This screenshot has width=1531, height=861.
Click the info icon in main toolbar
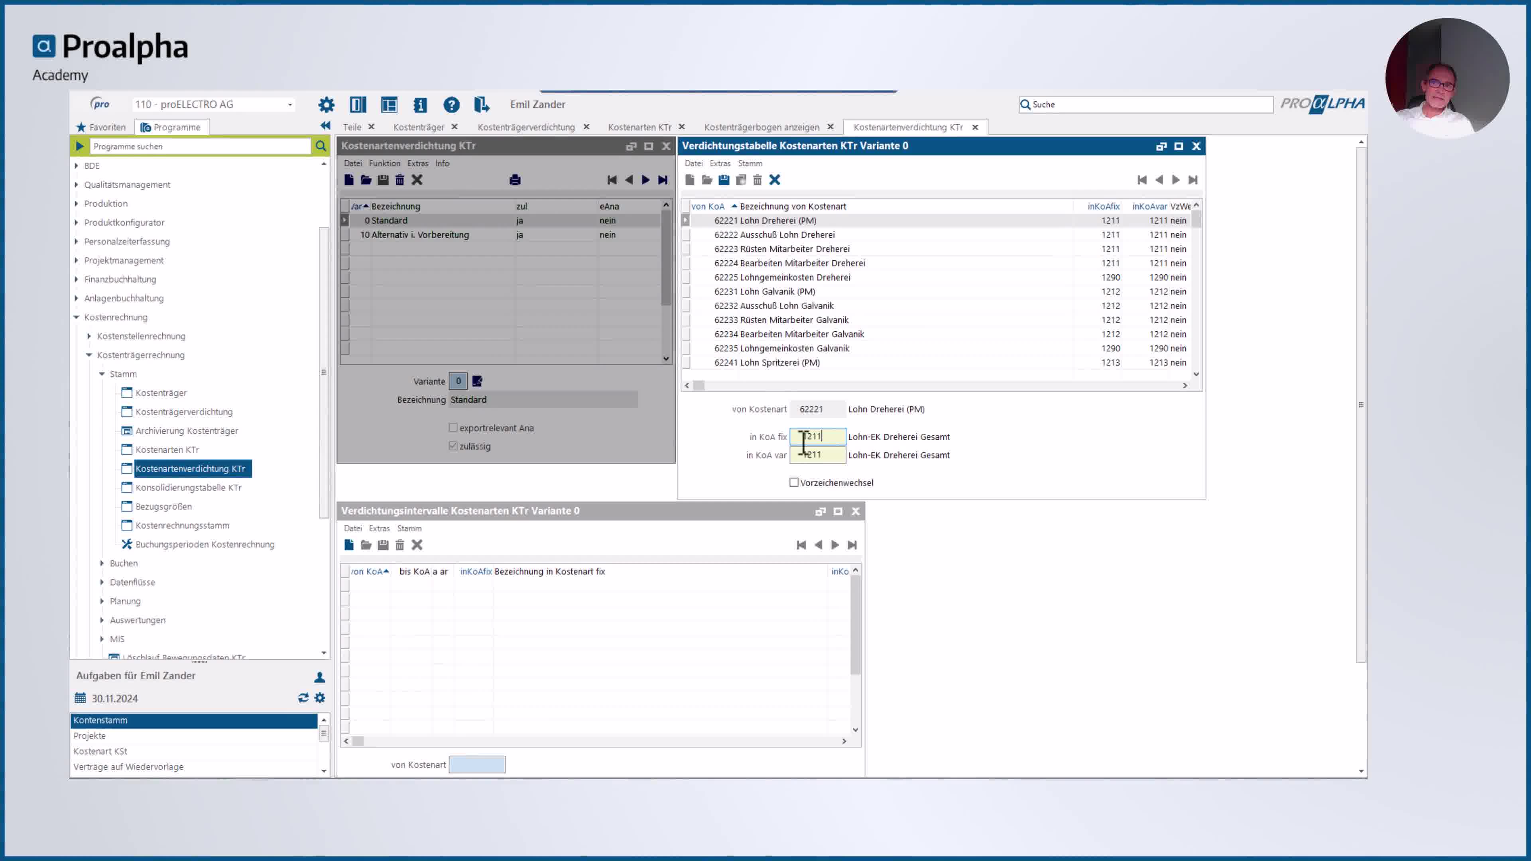(420, 104)
